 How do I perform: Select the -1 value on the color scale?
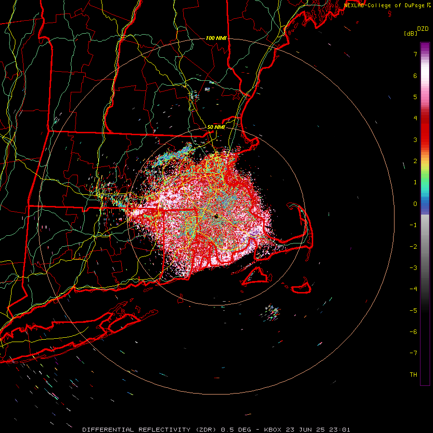[x=413, y=225]
